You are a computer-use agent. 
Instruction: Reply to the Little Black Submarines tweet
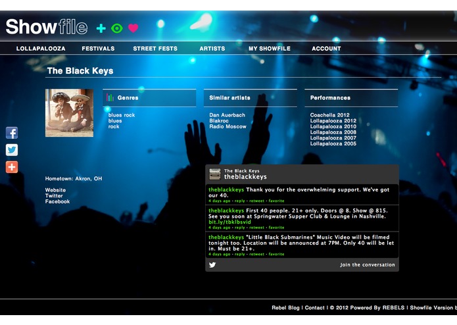(x=239, y=254)
